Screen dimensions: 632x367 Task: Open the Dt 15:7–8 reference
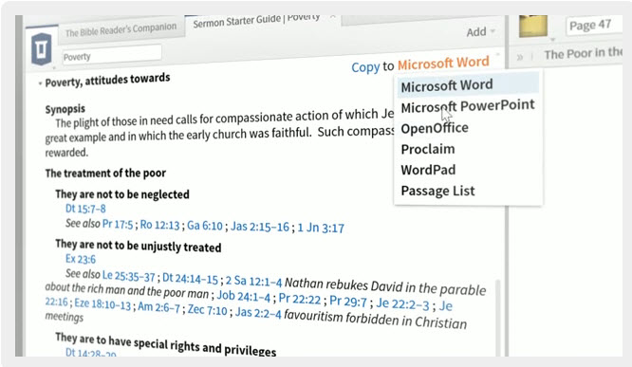tap(85, 209)
